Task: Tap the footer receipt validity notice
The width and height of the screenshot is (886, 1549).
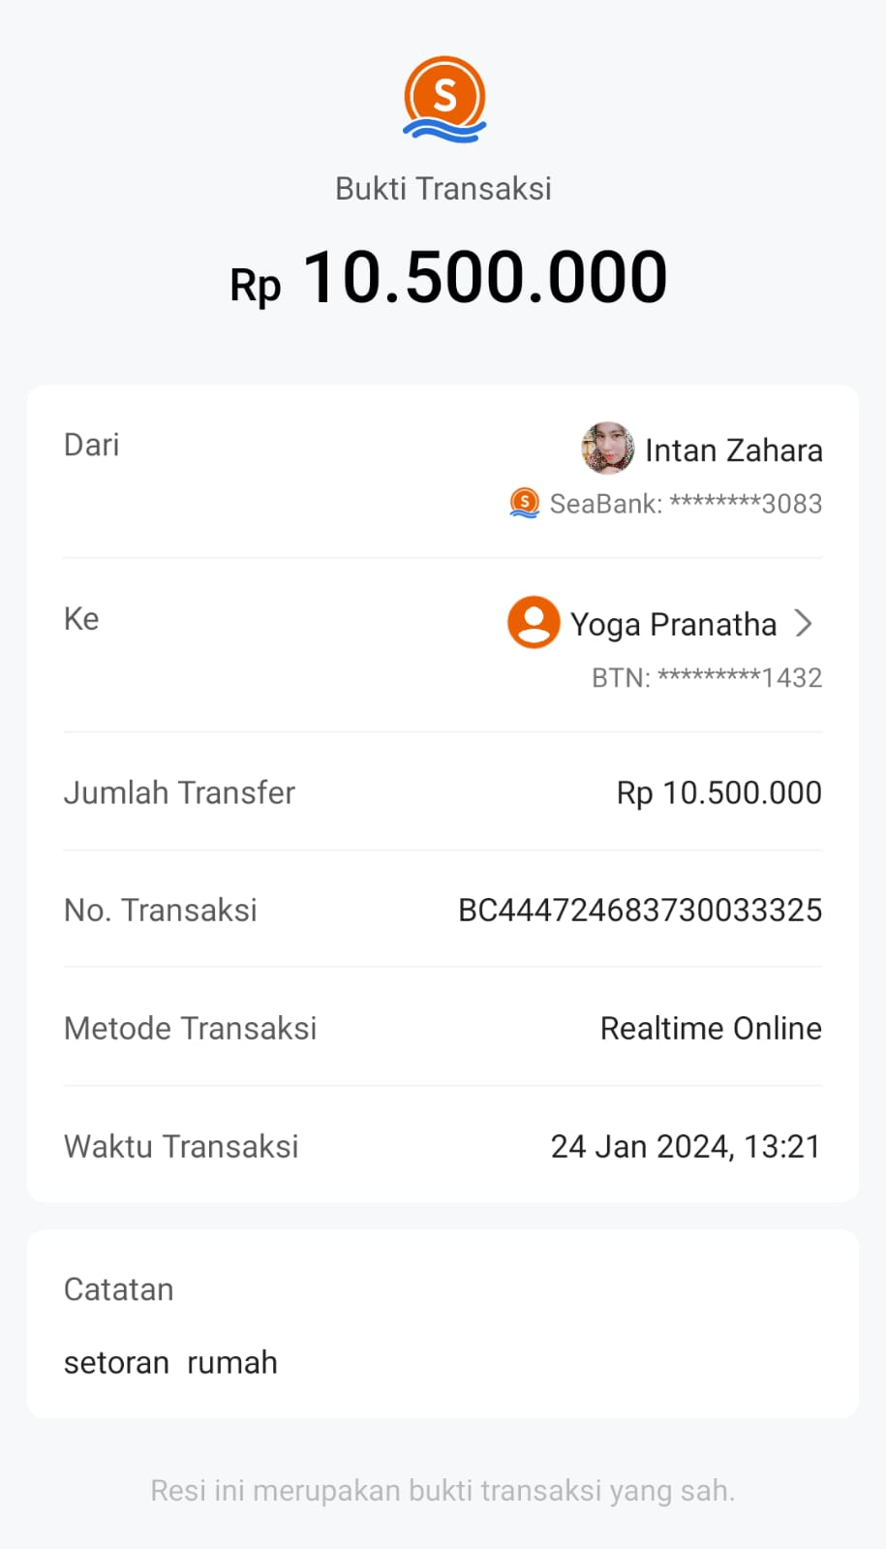Action: pos(443,1491)
